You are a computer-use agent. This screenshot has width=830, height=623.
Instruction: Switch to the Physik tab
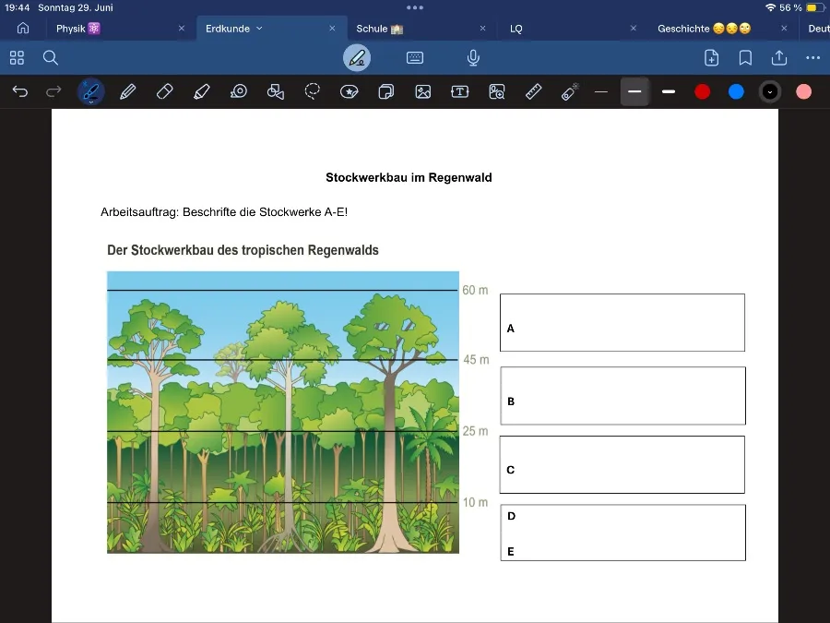click(x=77, y=29)
